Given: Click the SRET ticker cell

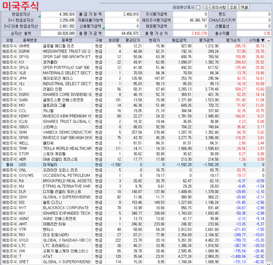Looking at the screenshot, I should coord(30,262).
